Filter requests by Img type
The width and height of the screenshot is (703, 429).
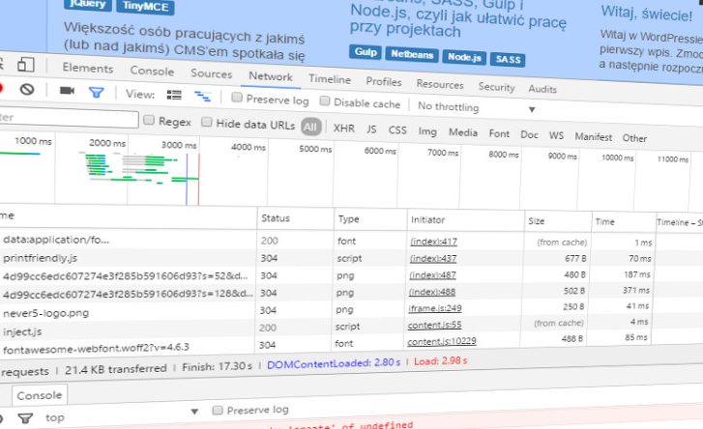point(427,131)
